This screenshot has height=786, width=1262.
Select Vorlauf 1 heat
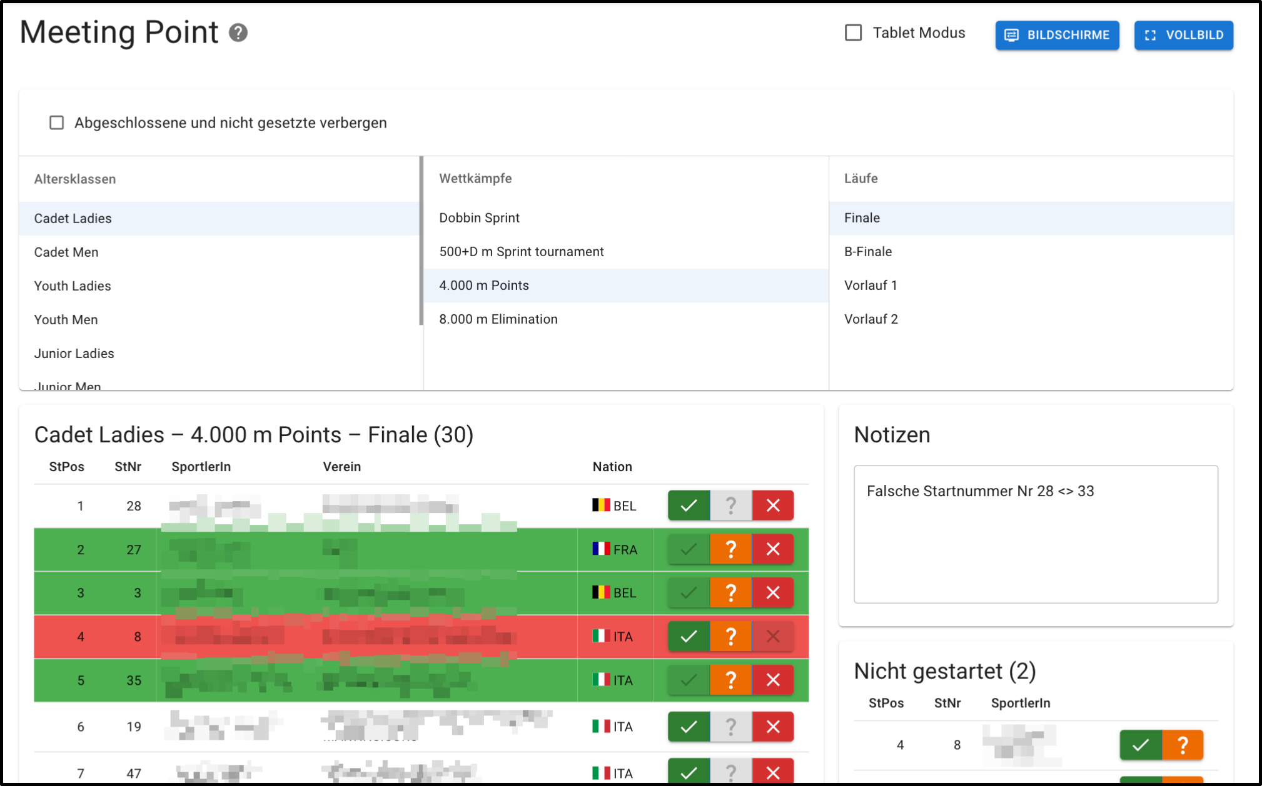(x=1031, y=285)
